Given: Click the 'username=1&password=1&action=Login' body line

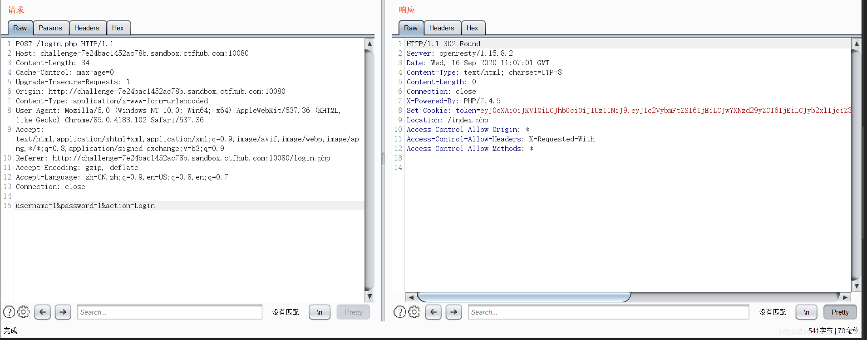Looking at the screenshot, I should 85,206.
